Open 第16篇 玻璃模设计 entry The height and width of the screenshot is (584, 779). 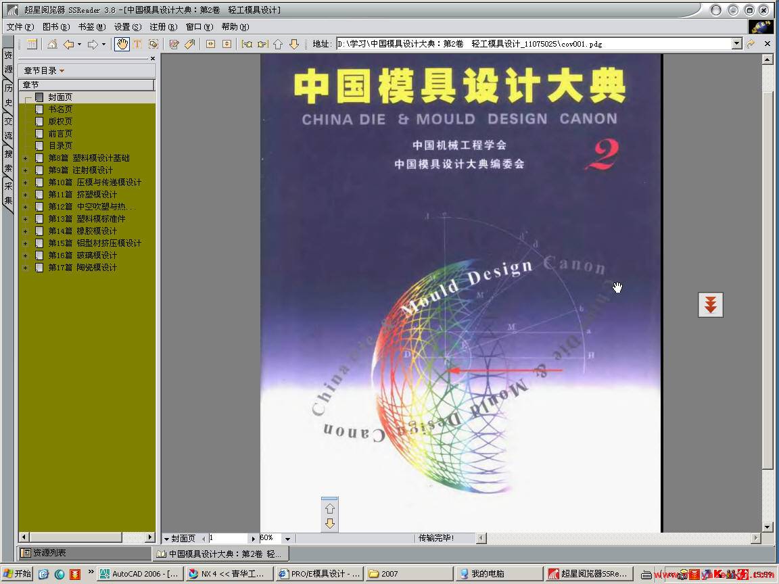(82, 255)
